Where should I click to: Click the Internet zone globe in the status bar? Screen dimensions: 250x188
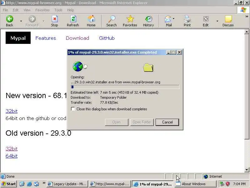click(206, 176)
